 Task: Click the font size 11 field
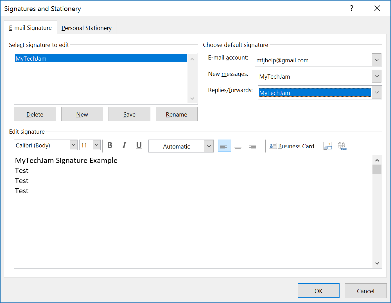tap(86, 145)
